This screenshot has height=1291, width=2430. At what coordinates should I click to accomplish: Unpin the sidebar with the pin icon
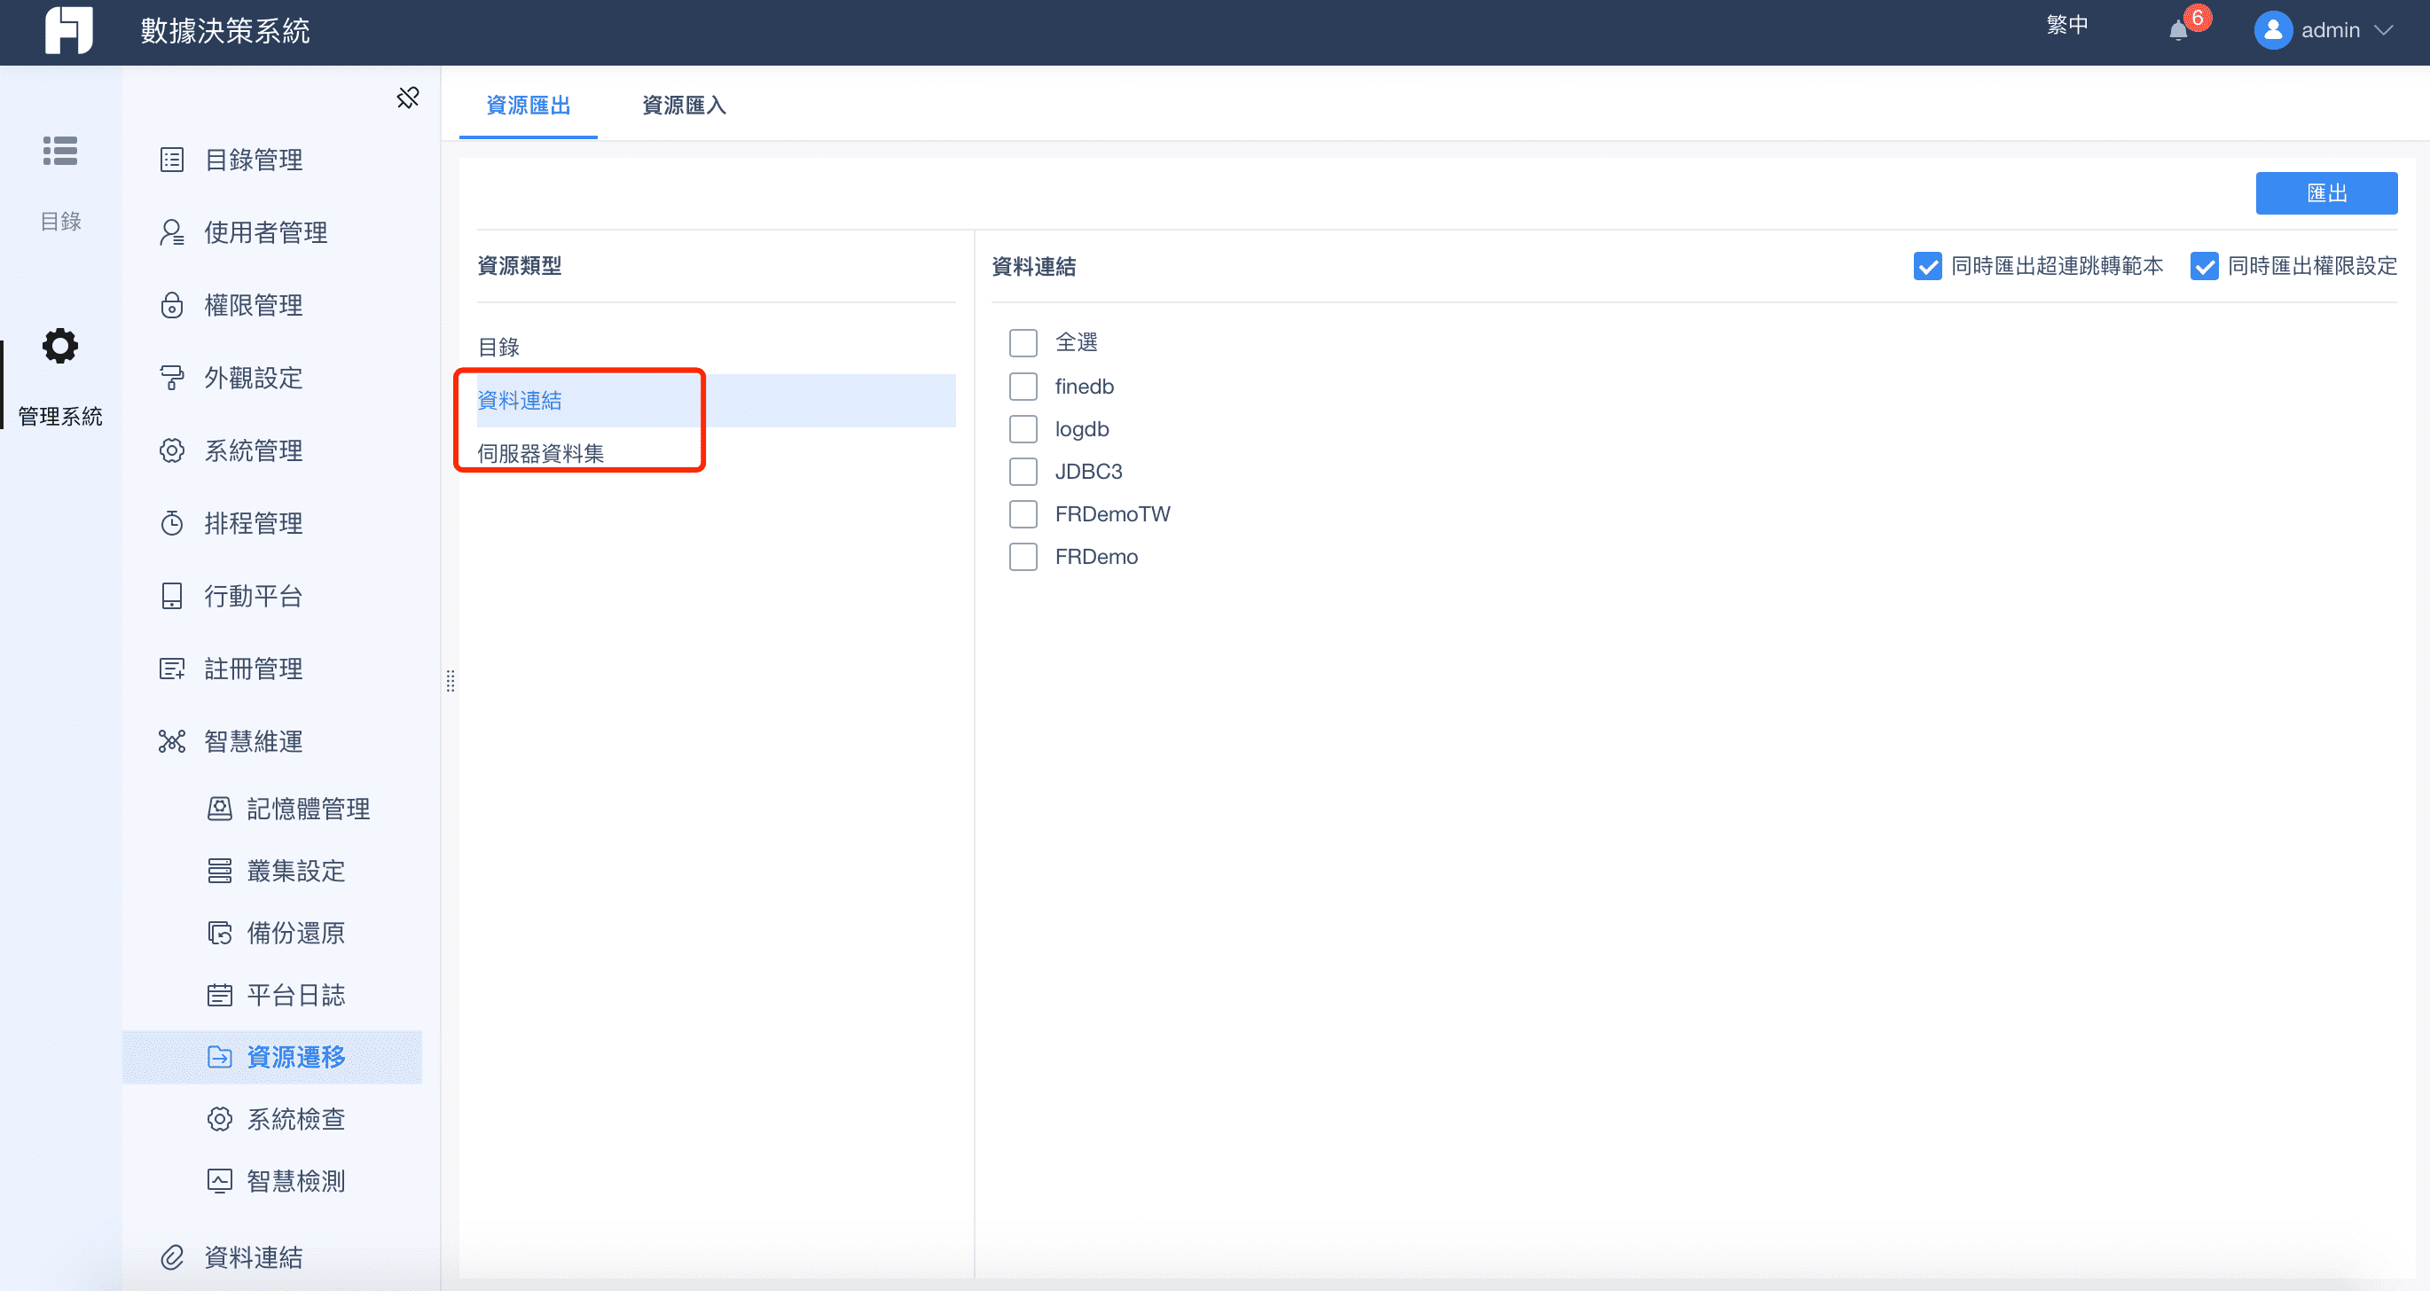click(x=408, y=98)
